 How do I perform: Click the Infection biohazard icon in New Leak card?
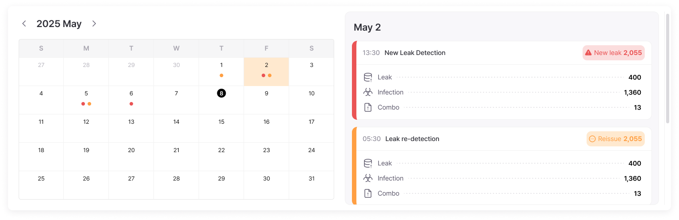coord(368,92)
